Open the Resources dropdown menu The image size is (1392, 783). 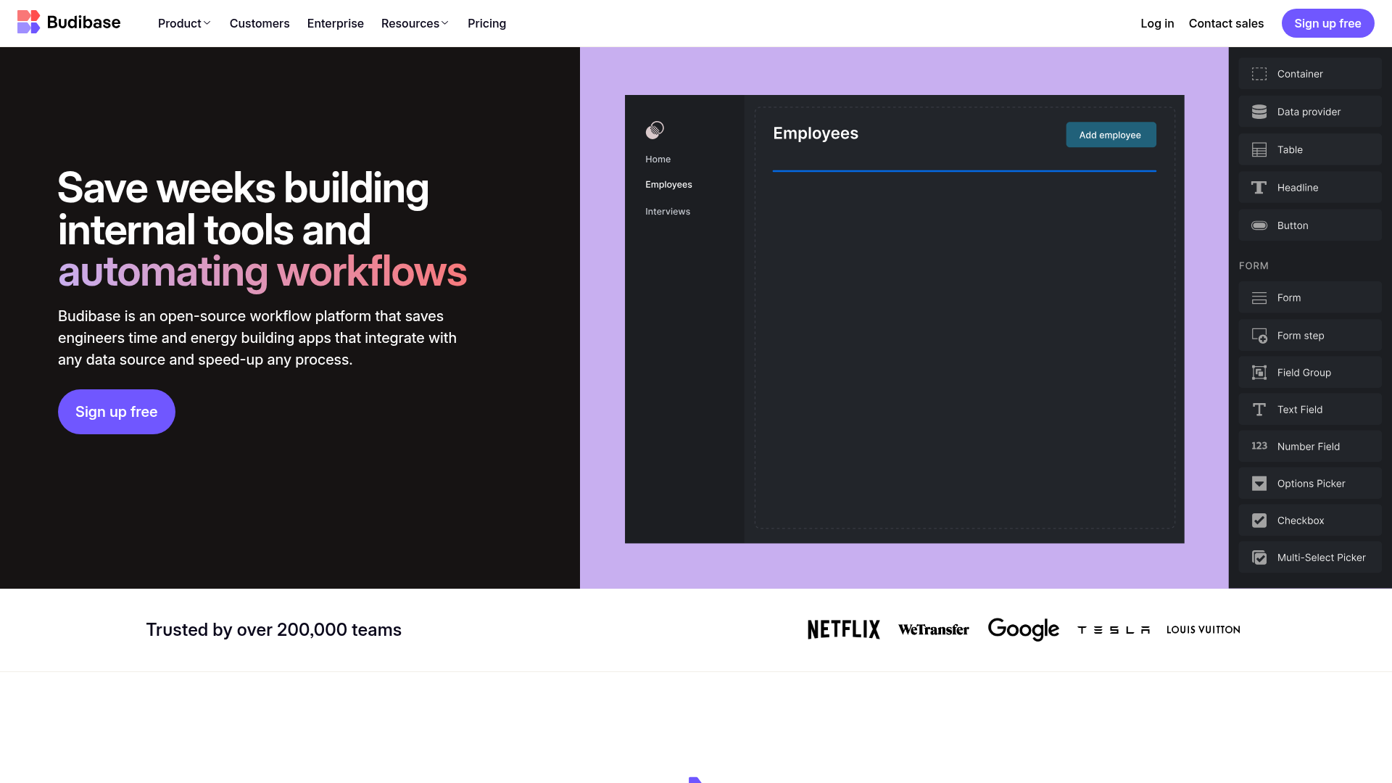point(415,23)
